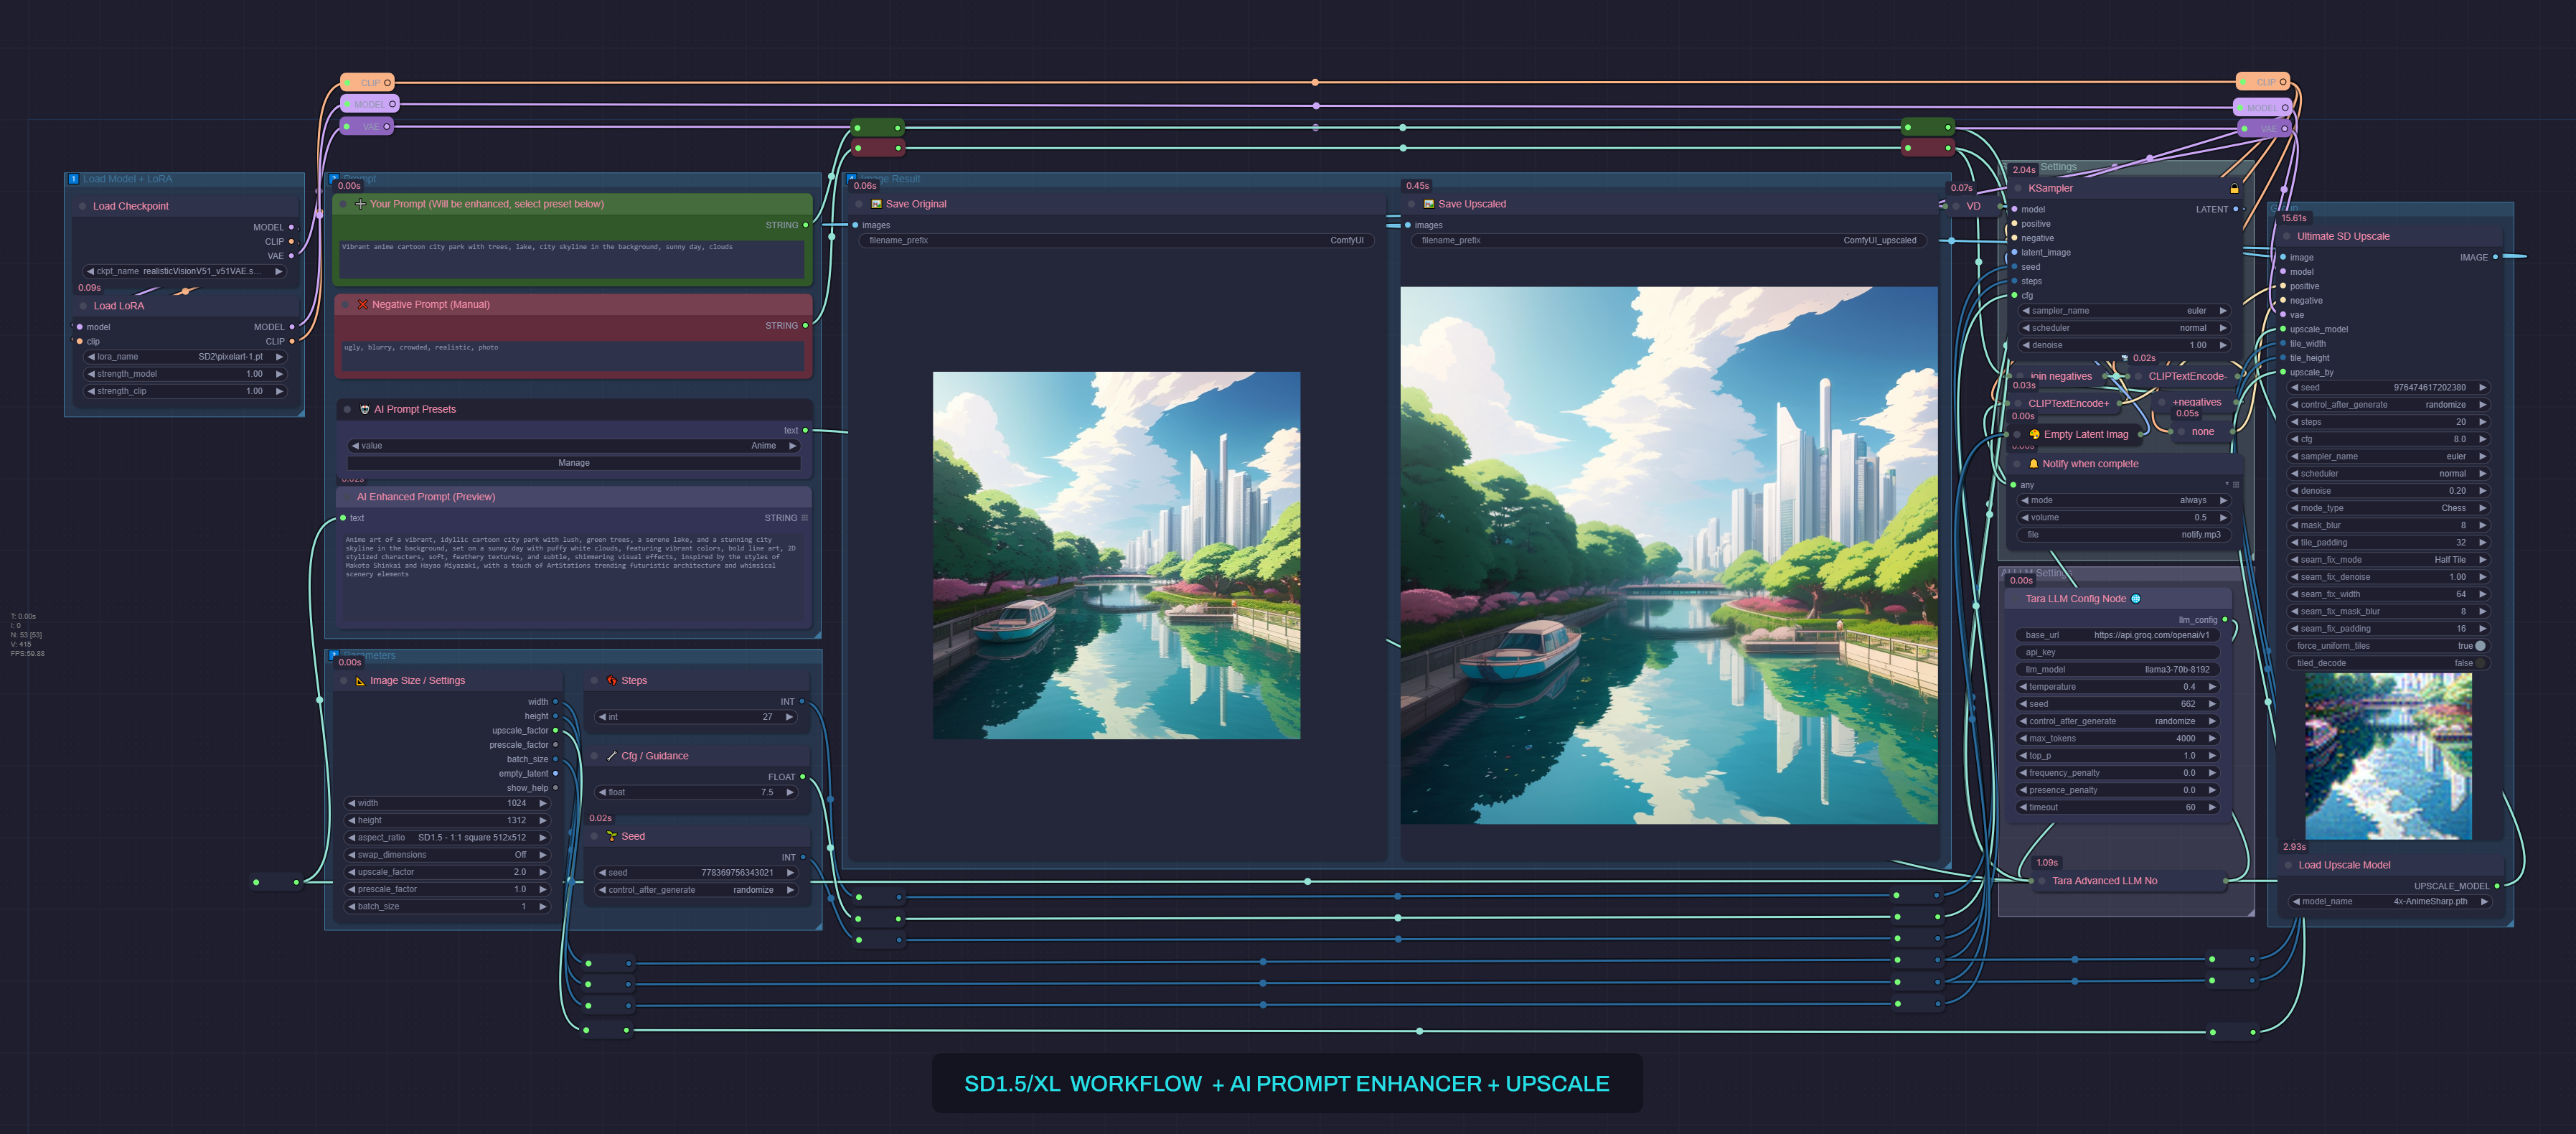Open the sampler_name dropdown in KSampler
The height and width of the screenshot is (1134, 2576).
coord(2122,311)
